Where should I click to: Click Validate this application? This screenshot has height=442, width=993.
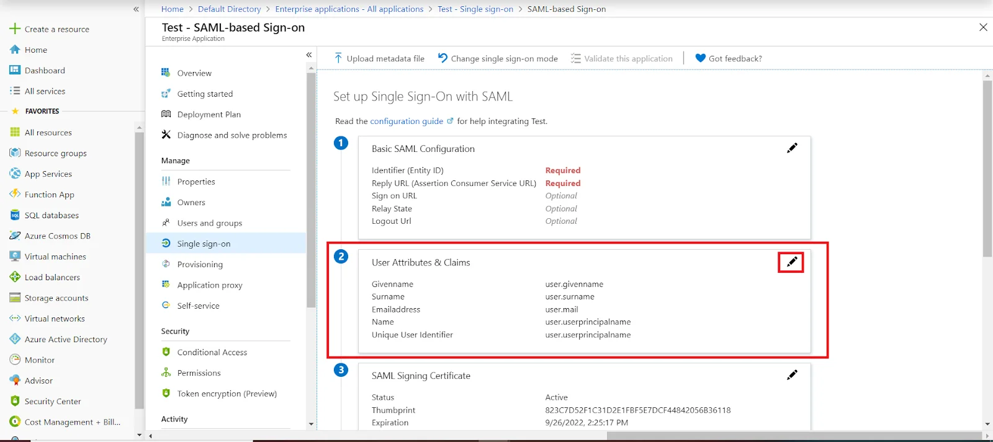pos(621,58)
